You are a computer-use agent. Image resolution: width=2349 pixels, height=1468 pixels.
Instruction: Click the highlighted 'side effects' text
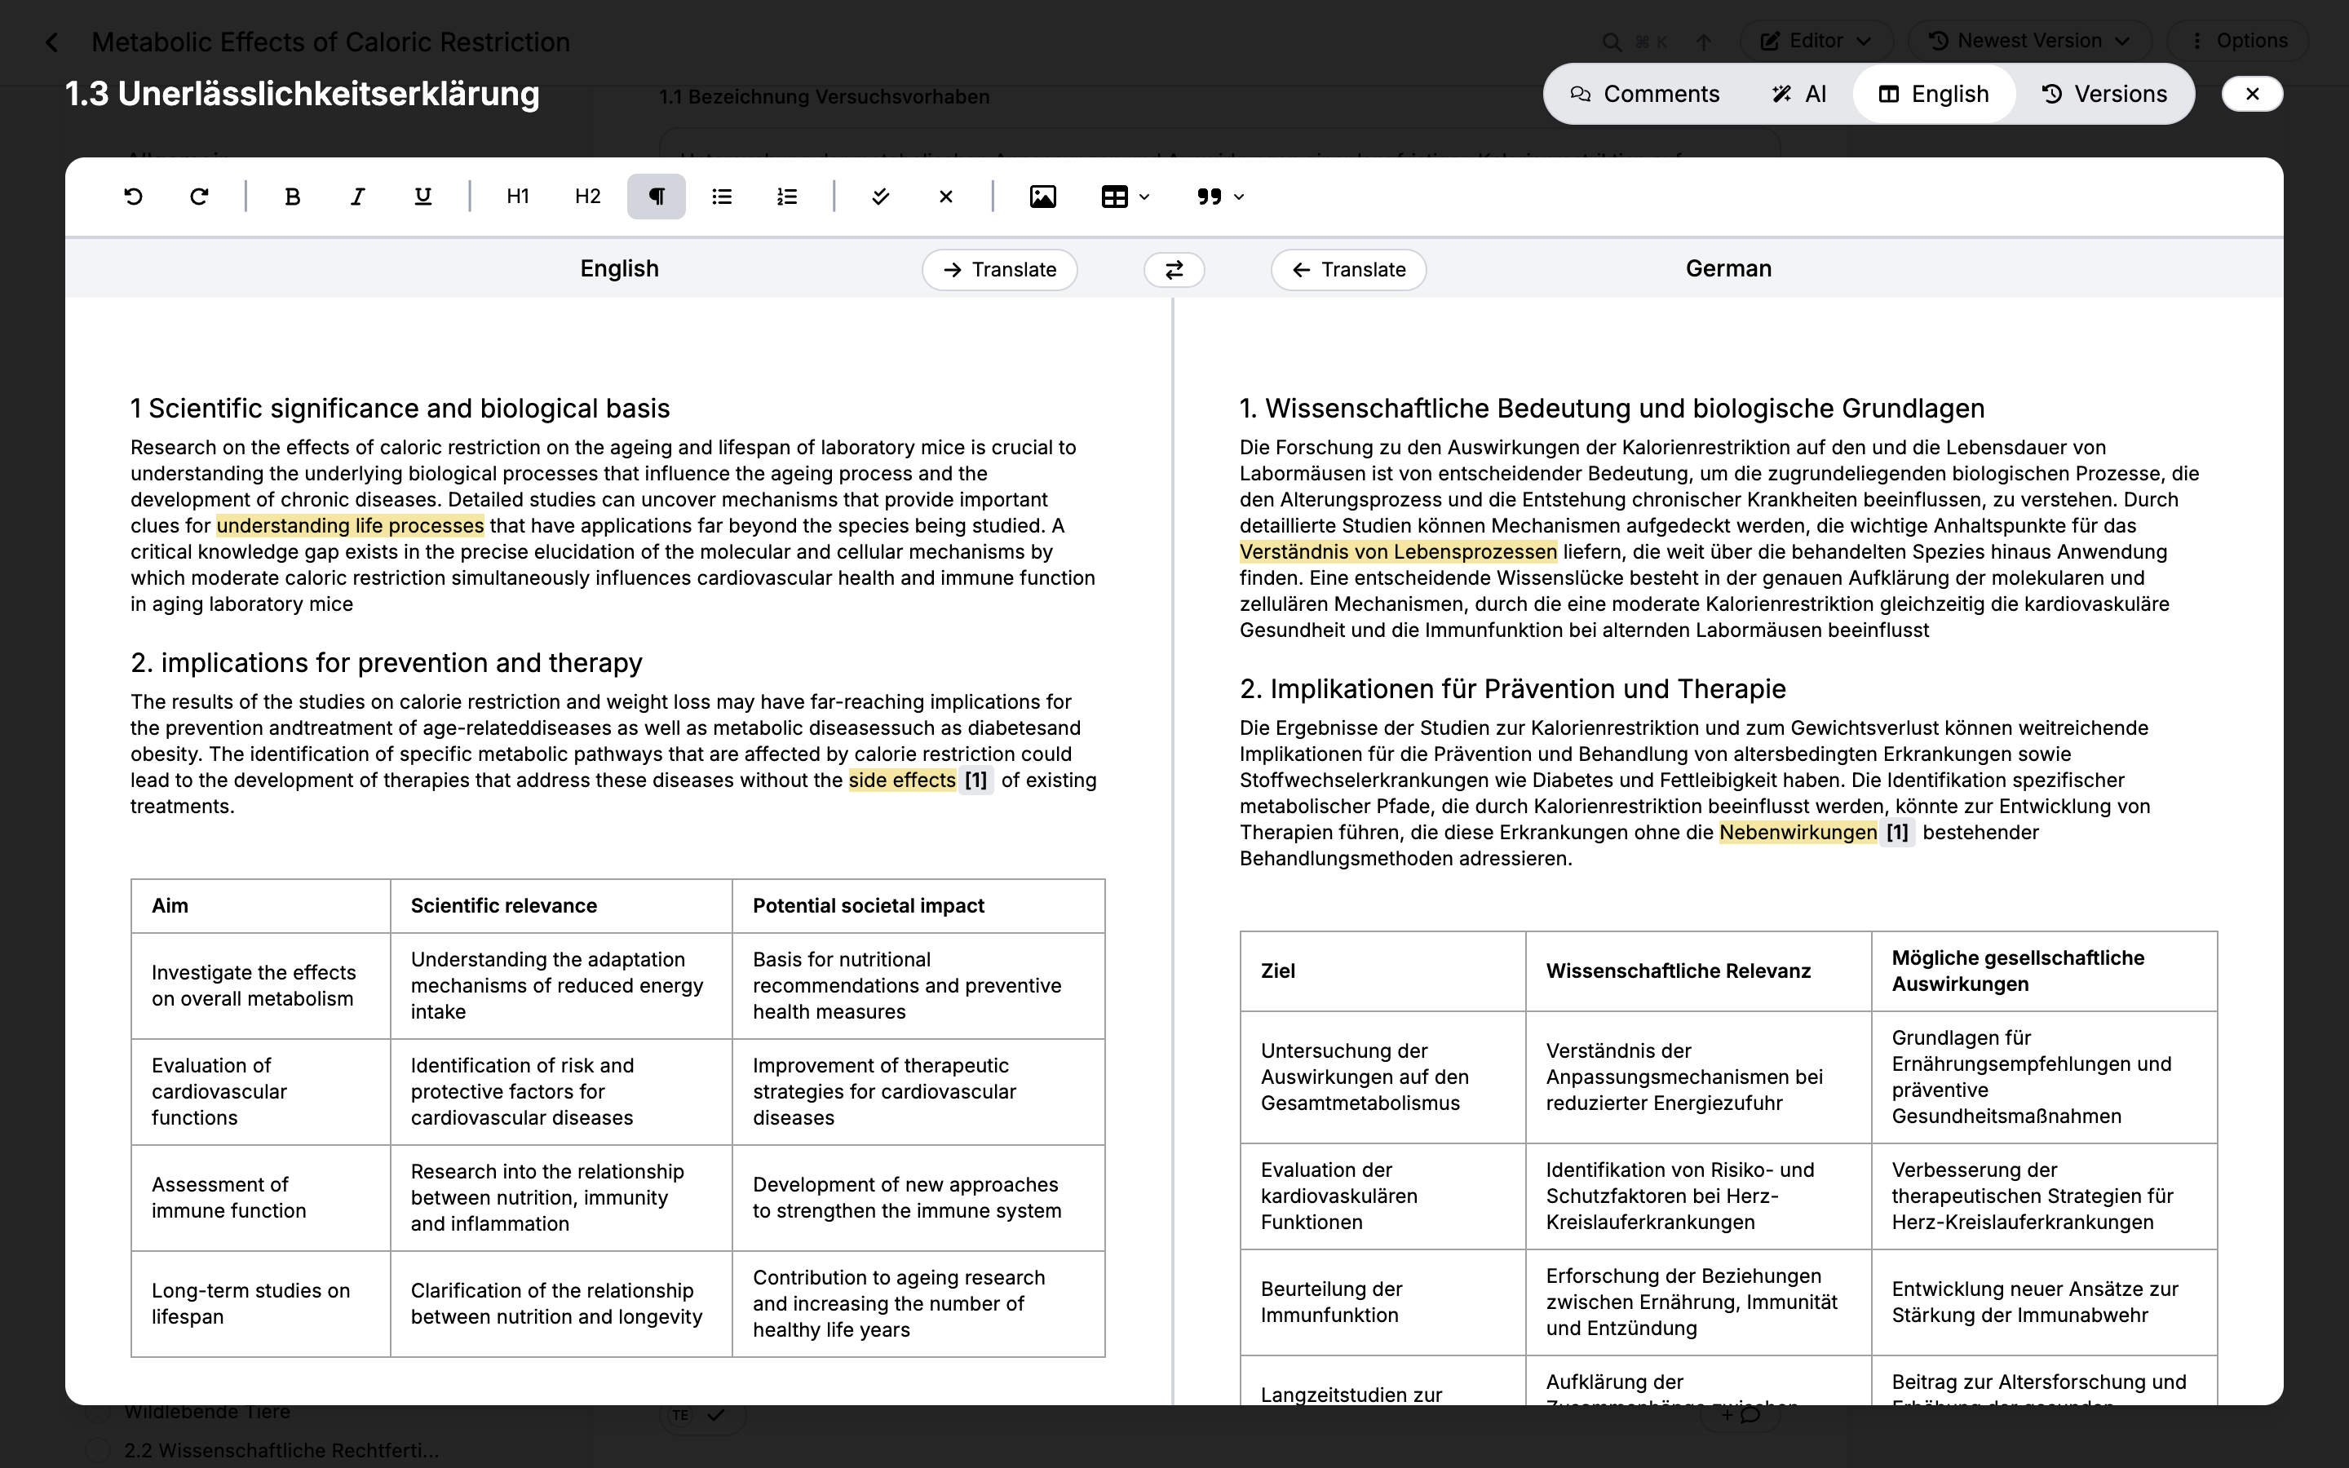click(x=903, y=780)
